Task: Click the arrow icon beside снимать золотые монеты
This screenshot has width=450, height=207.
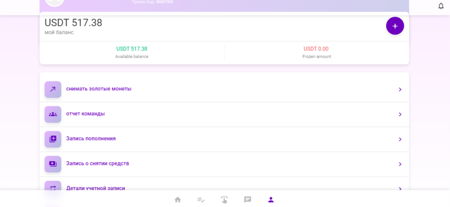Action: [53, 89]
